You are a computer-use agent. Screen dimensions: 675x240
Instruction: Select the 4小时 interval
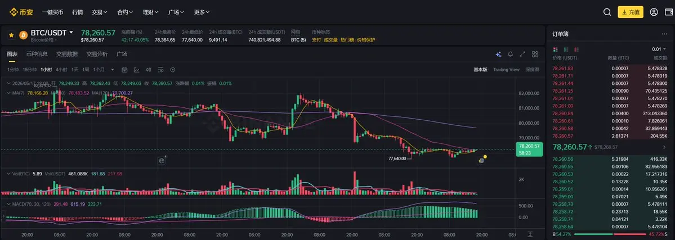click(61, 70)
